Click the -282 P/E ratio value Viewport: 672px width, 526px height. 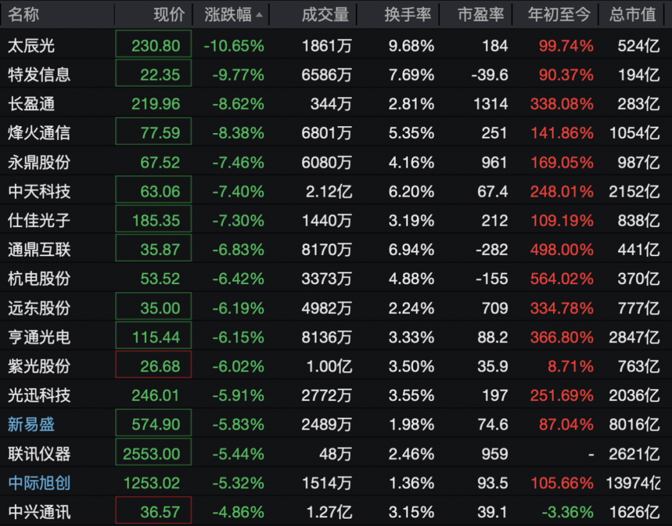(492, 250)
